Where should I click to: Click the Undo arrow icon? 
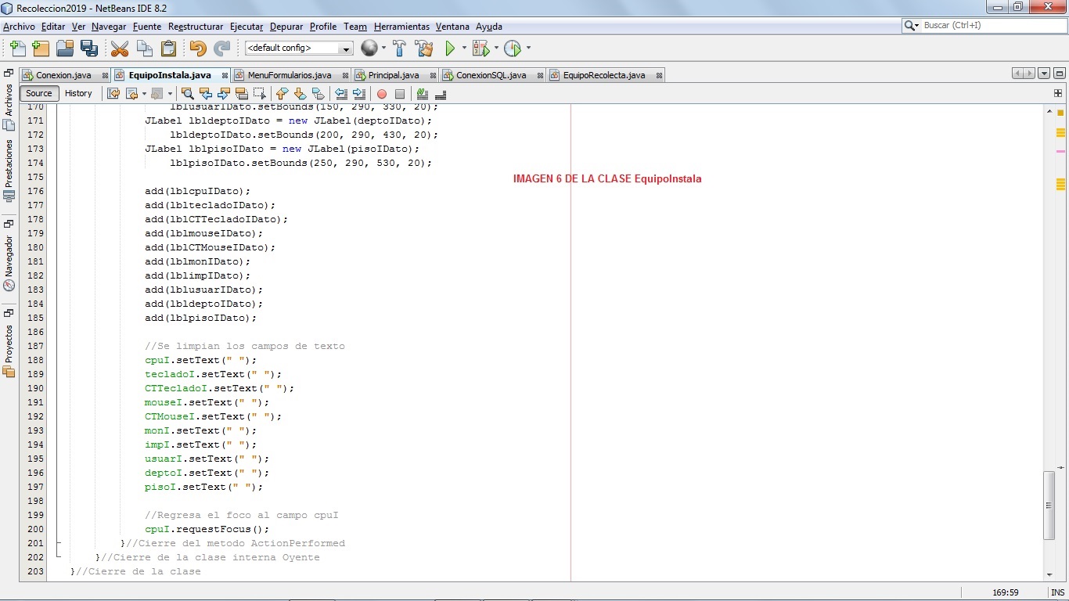[x=198, y=49]
